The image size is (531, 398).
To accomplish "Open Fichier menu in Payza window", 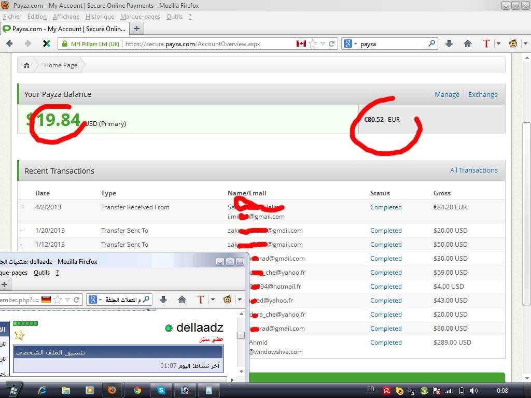I will pos(12,17).
